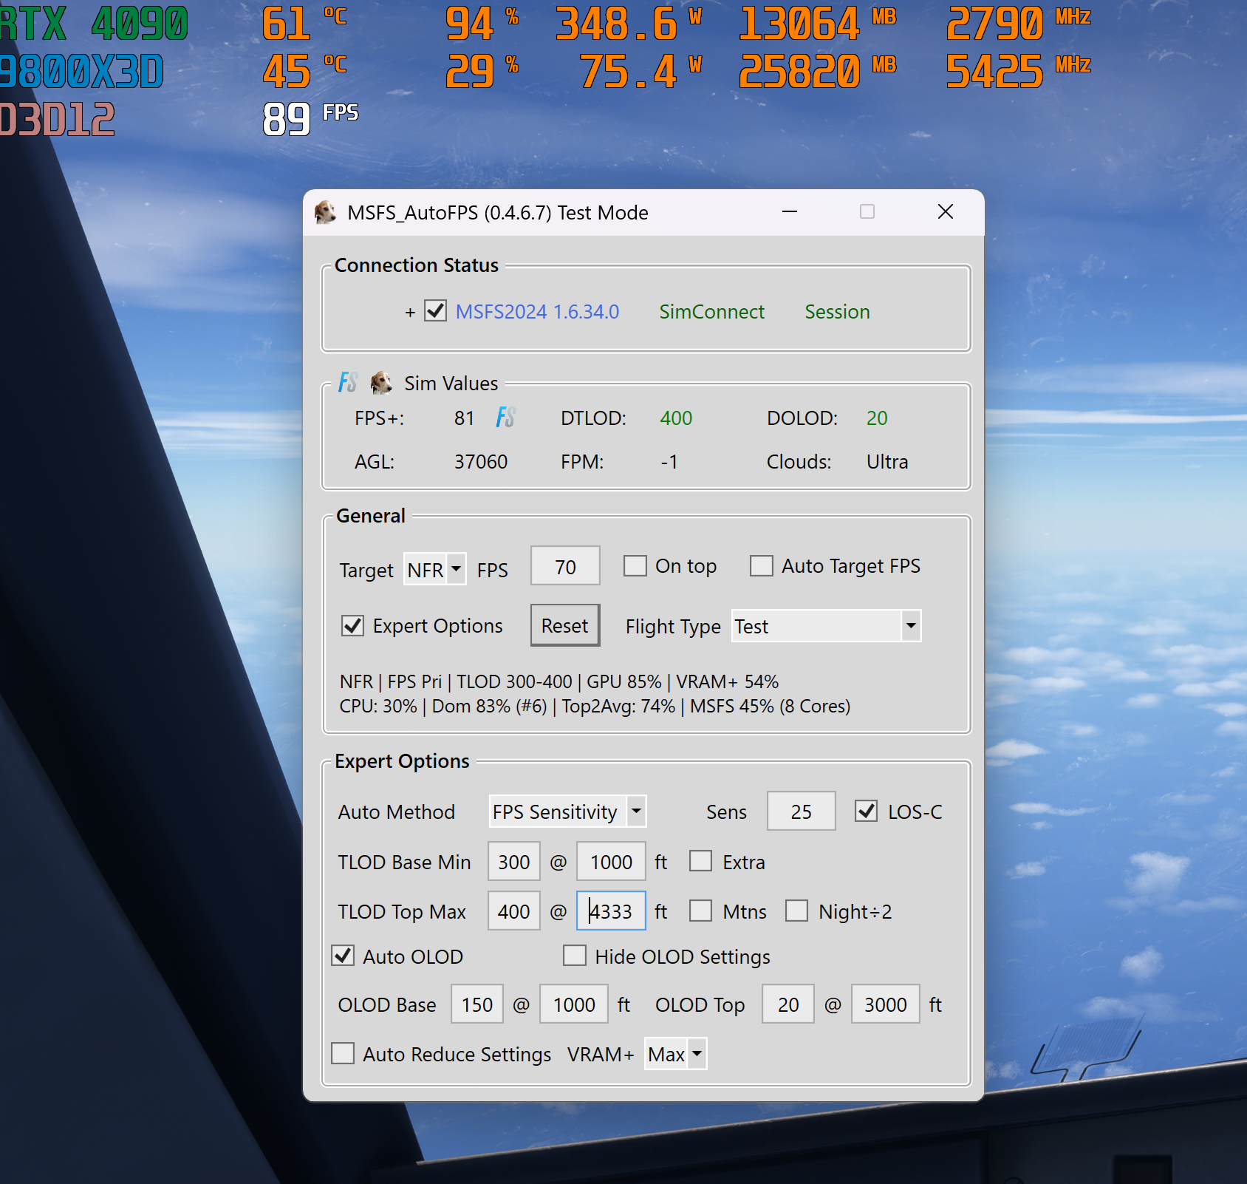Click the OLOD Top value field 20

pyautogui.click(x=788, y=1004)
